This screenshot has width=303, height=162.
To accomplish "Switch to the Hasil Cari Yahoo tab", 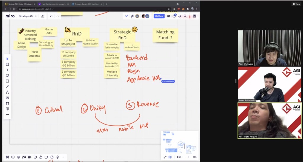I will [52, 4].
